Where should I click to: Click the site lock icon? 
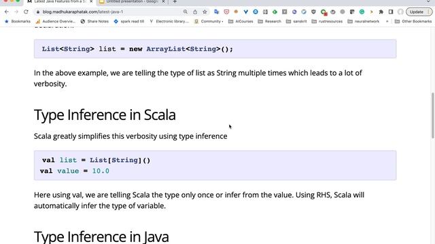38,12
